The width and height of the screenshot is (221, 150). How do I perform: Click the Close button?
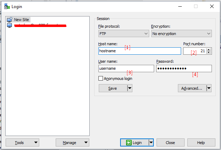171,143
